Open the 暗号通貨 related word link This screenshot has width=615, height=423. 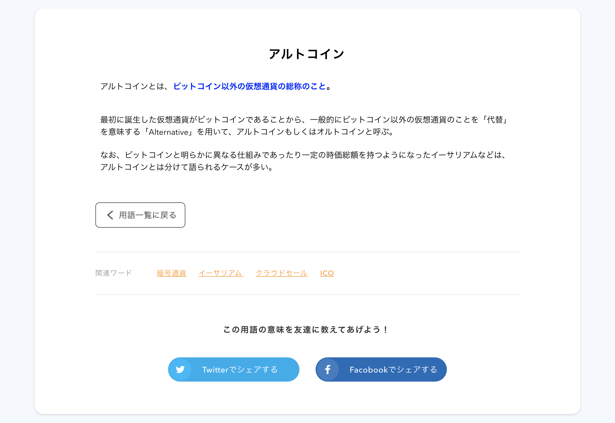[171, 273]
